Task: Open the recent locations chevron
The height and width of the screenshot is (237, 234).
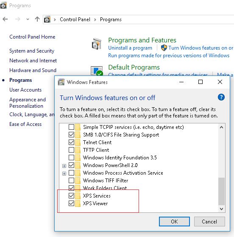Action: coord(28,19)
